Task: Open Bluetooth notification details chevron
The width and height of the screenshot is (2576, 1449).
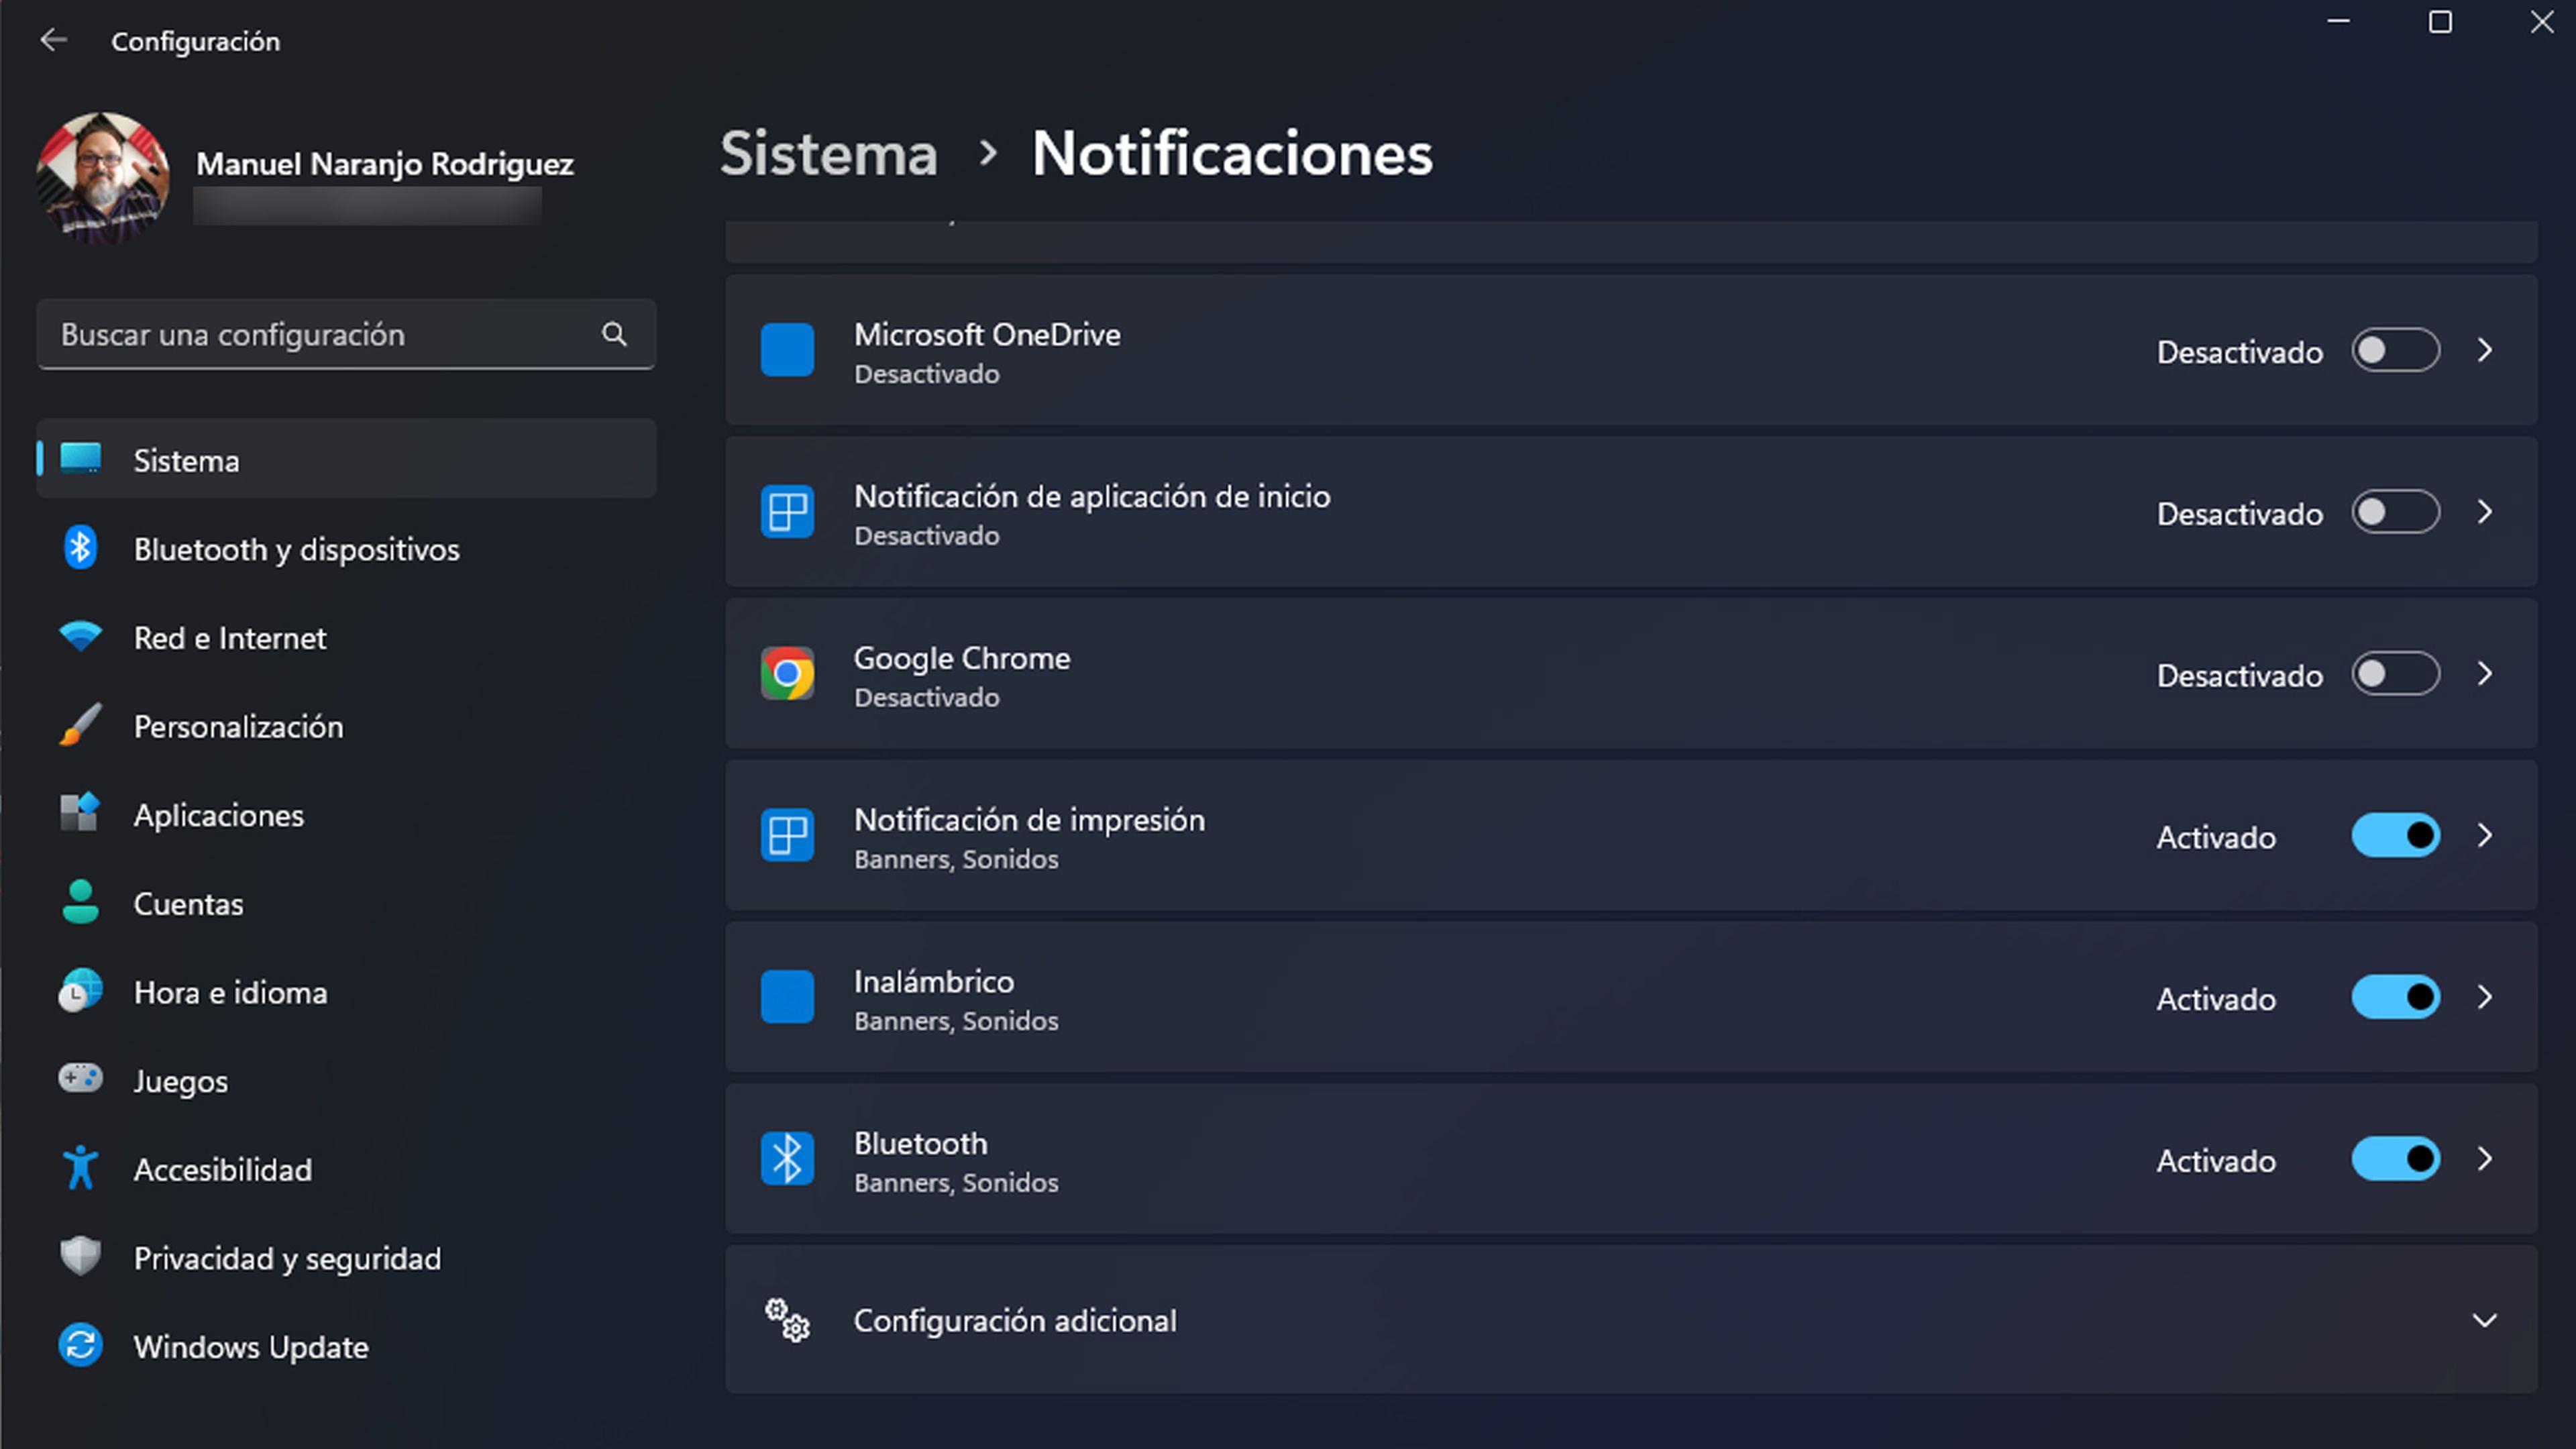Action: pyautogui.click(x=2485, y=1159)
